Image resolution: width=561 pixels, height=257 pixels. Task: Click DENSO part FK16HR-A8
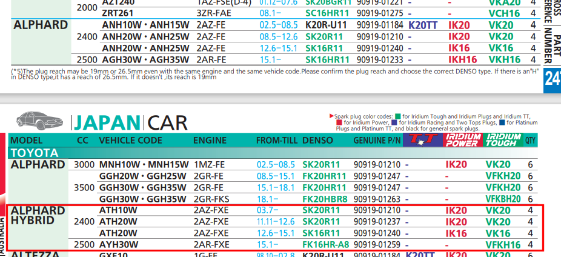(325, 245)
